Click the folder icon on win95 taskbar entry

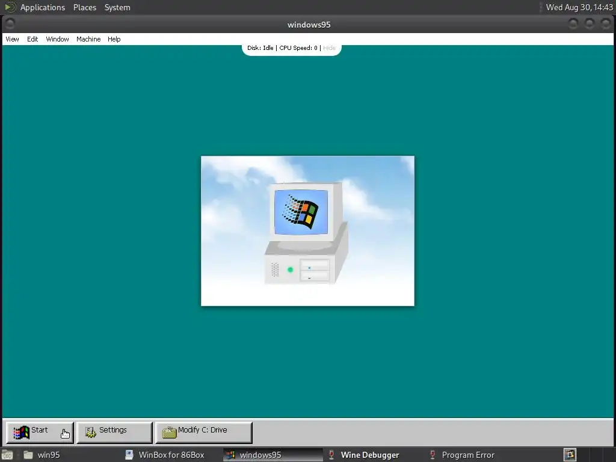(x=28, y=455)
